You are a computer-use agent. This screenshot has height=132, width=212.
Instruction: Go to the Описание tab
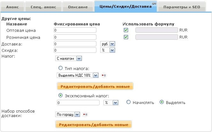(78, 7)
